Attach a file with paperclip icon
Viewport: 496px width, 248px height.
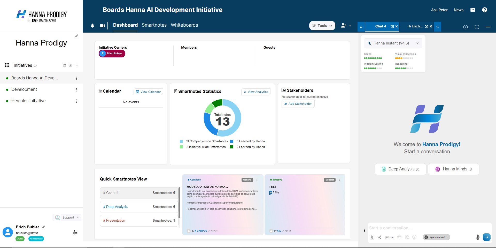tap(372, 237)
